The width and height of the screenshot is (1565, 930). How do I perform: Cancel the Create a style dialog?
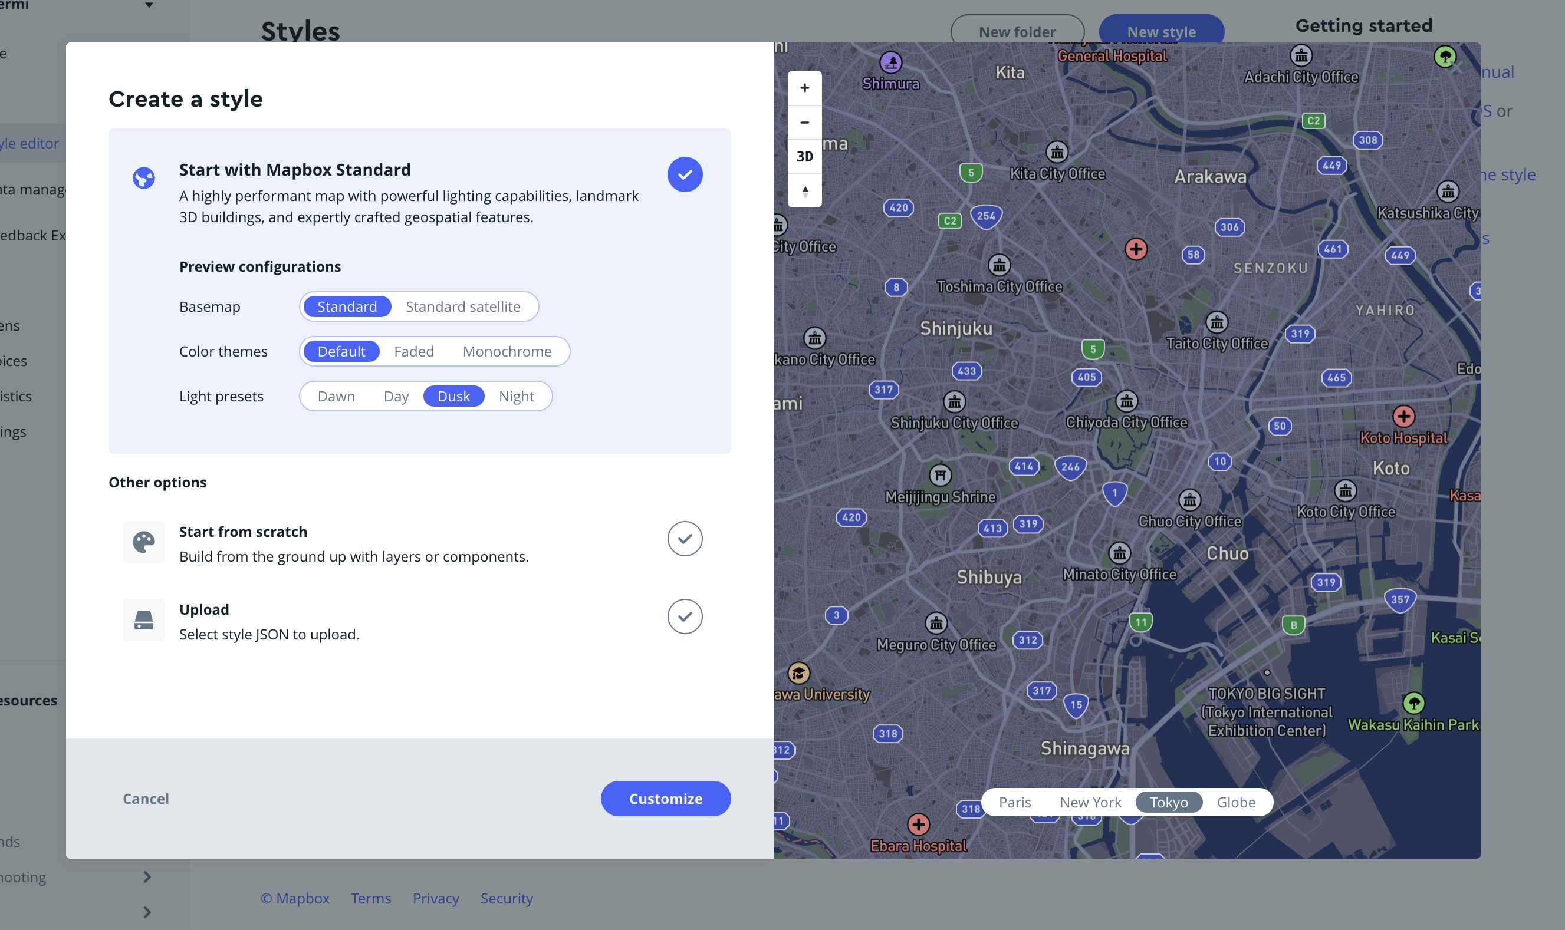tap(146, 799)
